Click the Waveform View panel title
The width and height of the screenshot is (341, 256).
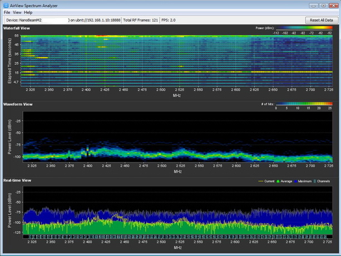pyautogui.click(x=17, y=104)
